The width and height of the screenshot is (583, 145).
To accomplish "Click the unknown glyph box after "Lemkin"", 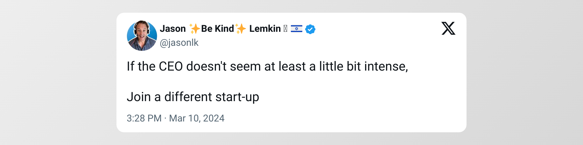I will coord(285,29).
